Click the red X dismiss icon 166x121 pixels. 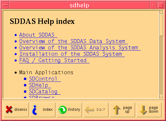click(x=9, y=110)
